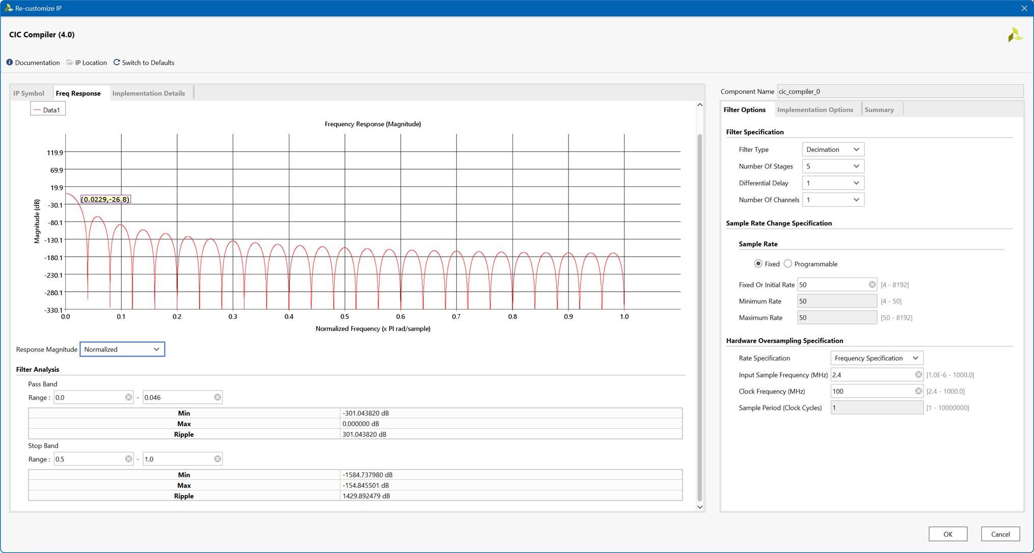1034x553 pixels.
Task: Click the Switch to Defaults refresh icon
Action: (117, 62)
